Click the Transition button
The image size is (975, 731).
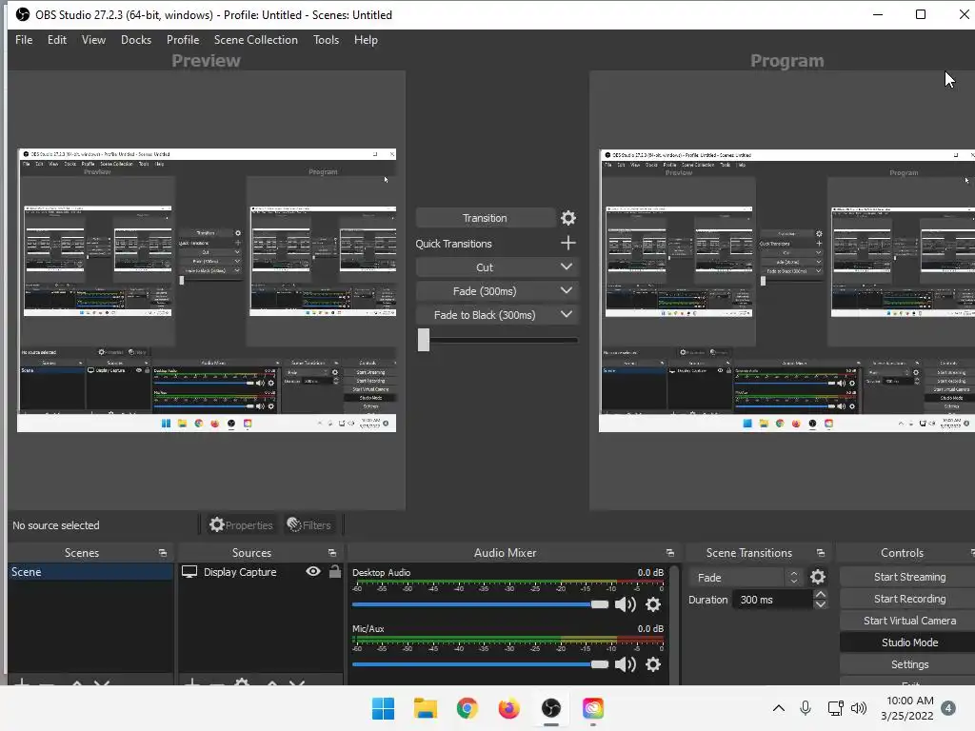[x=485, y=218]
